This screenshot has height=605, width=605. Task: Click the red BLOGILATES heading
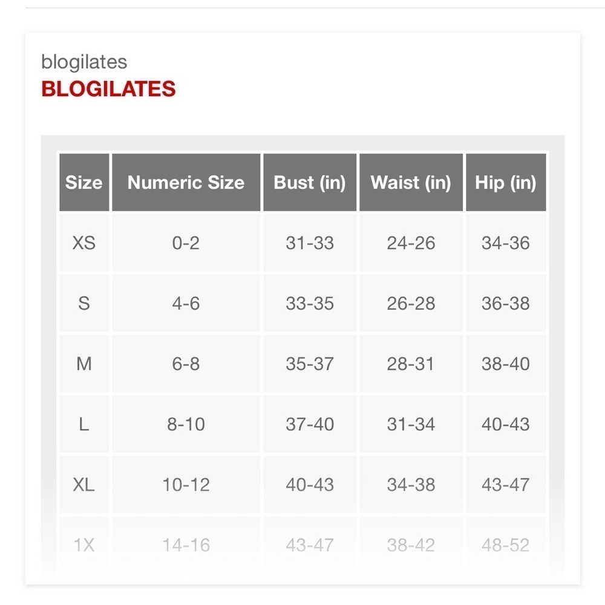pyautogui.click(x=108, y=89)
